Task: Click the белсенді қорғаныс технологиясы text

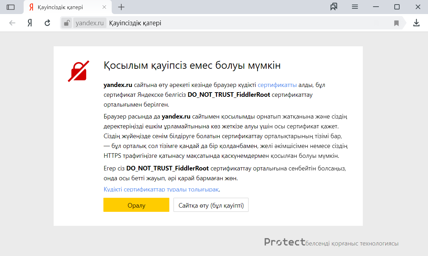Action: 352,243
